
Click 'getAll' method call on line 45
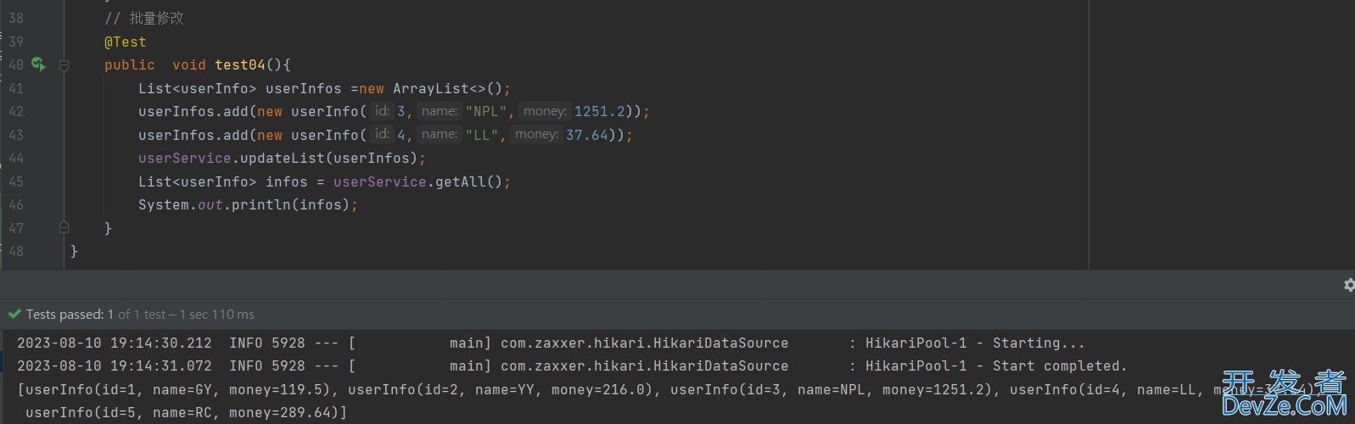[x=461, y=181]
